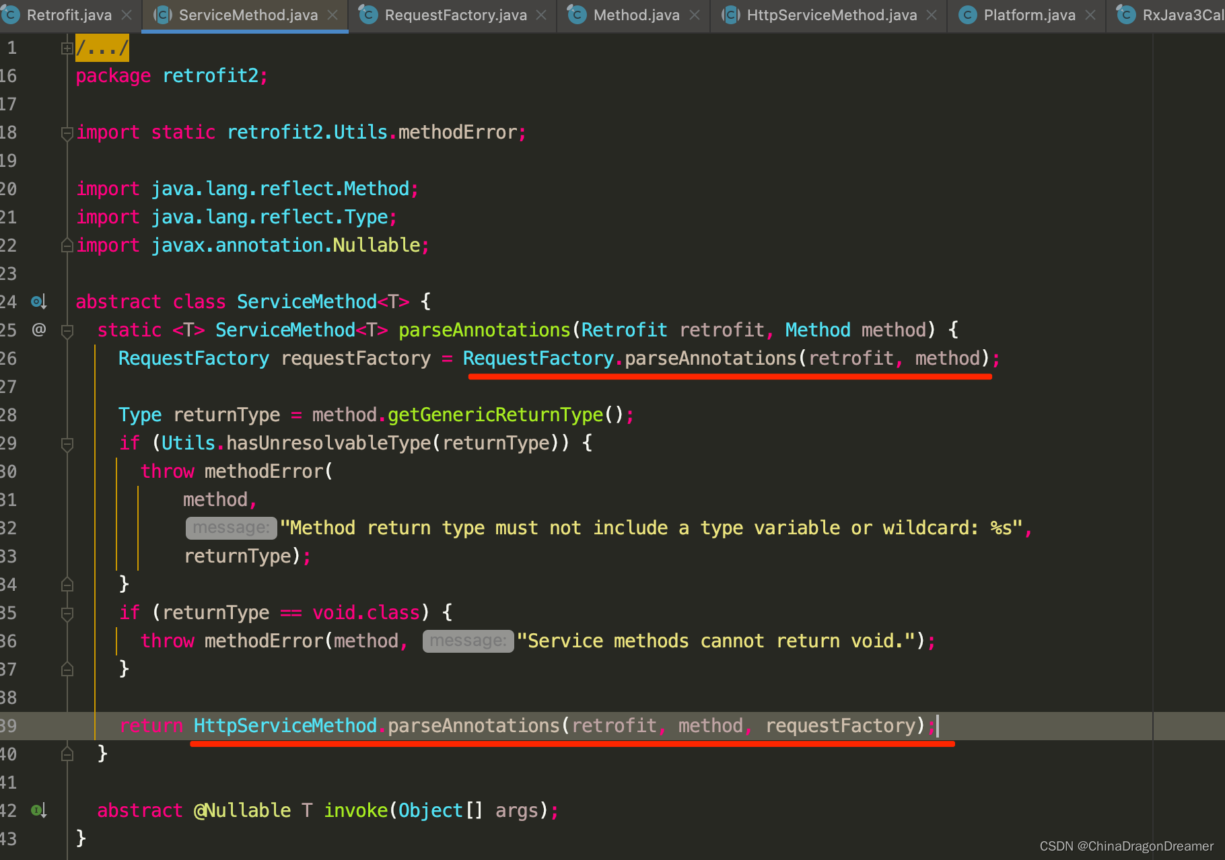Click the class icon on Platform.java tab

coord(967,15)
